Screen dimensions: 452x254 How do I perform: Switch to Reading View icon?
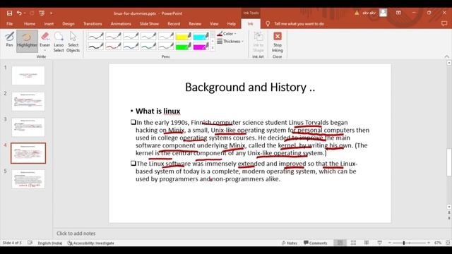(x=367, y=243)
